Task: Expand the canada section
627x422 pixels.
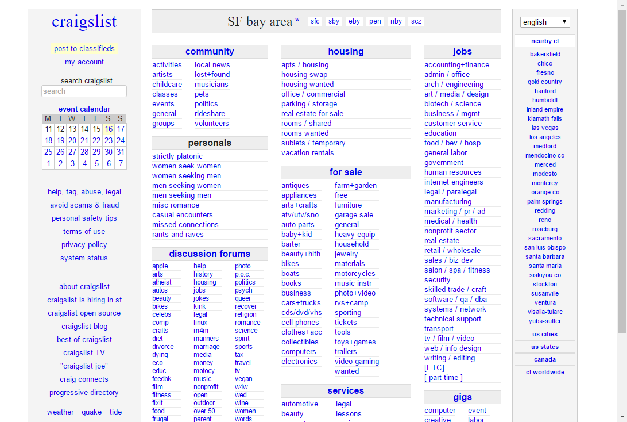Action: click(545, 359)
